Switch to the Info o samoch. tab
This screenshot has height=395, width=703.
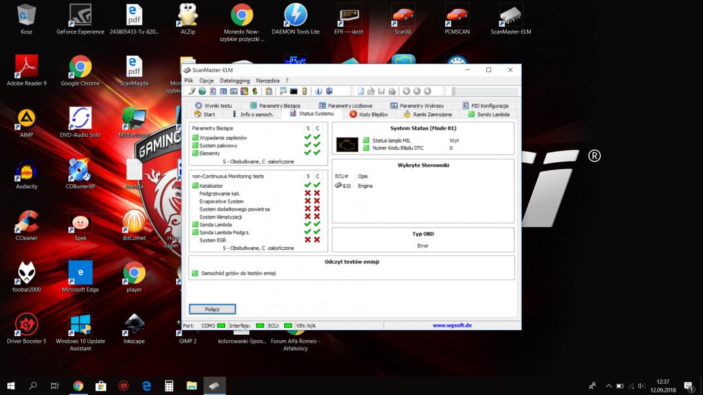(252, 114)
